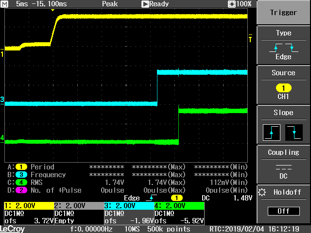The image size is (311, 233).
Task: Click measurement C channel 4 badge
Action: point(21,183)
